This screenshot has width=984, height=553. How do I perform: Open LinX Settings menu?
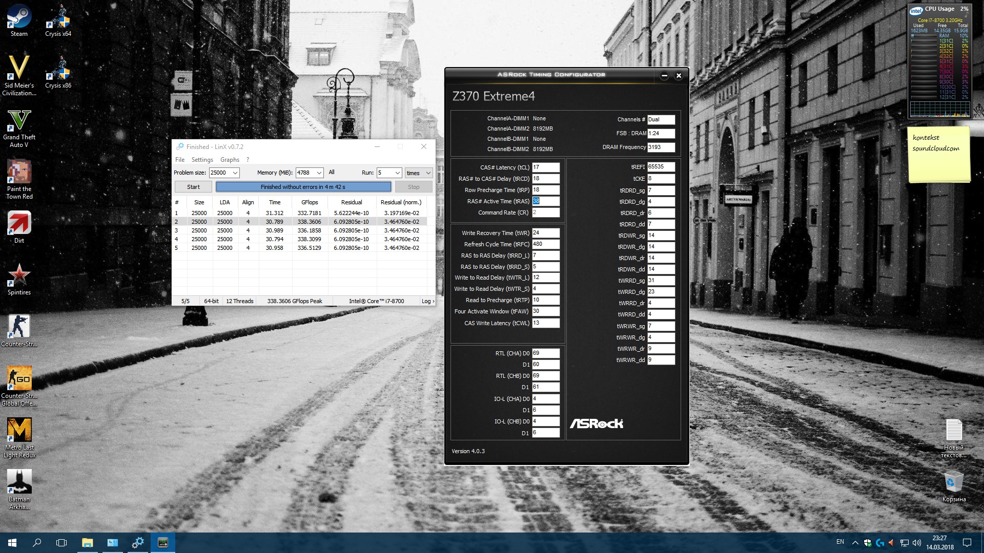[x=202, y=160]
